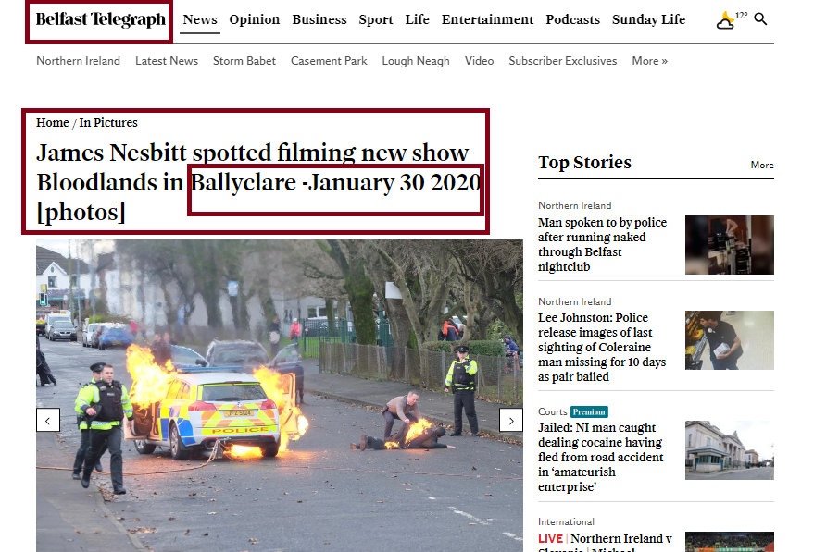Open the Sport section
Viewport: 839px width, 552px height.
coord(376,19)
